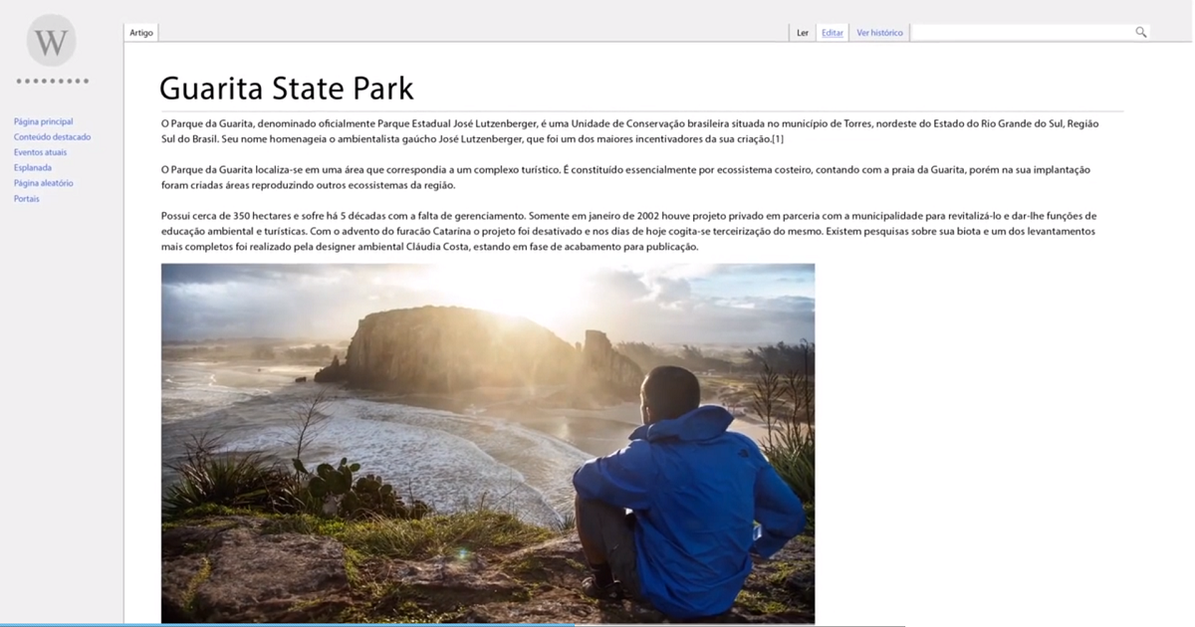Click the Wikipedia globe logo
The image size is (1195, 627).
point(52,41)
